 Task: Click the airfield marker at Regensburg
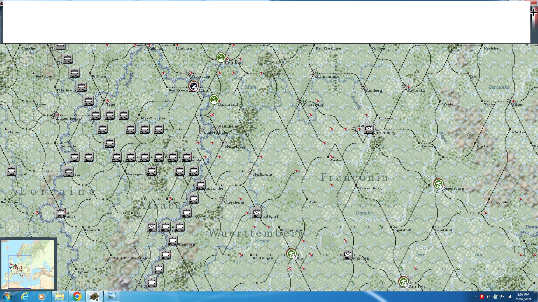click(438, 184)
